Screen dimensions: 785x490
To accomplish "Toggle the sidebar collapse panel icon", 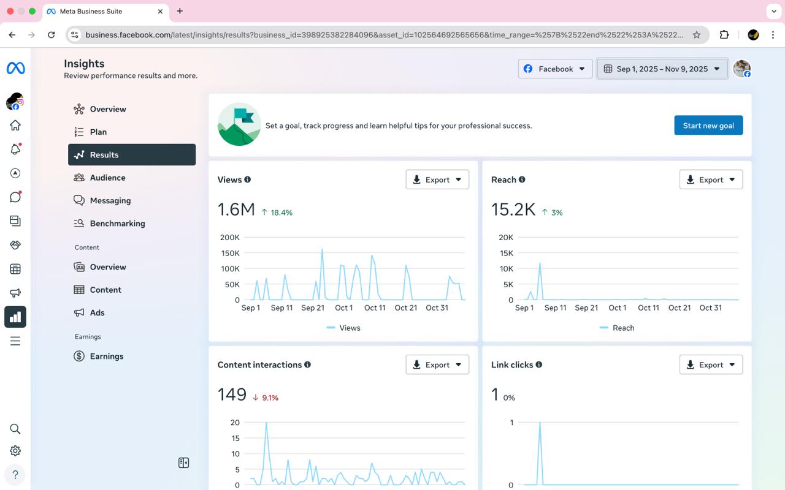I will pyautogui.click(x=183, y=463).
